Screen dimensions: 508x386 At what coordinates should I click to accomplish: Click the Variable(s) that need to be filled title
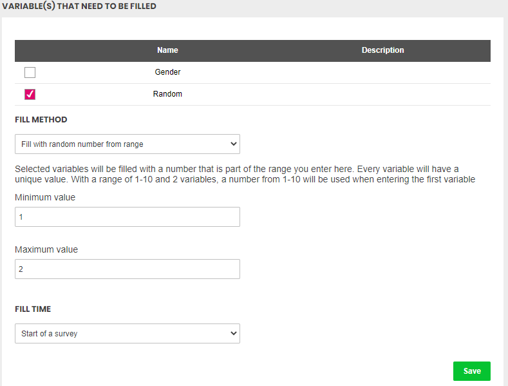click(x=79, y=6)
